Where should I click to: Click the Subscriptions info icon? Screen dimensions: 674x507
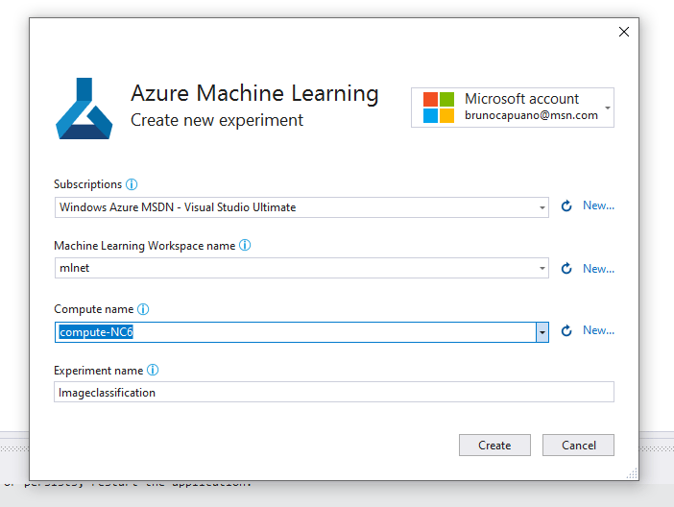[132, 184]
